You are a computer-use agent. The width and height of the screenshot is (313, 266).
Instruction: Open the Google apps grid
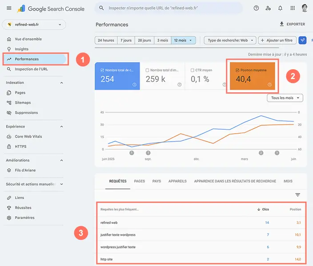(293, 8)
